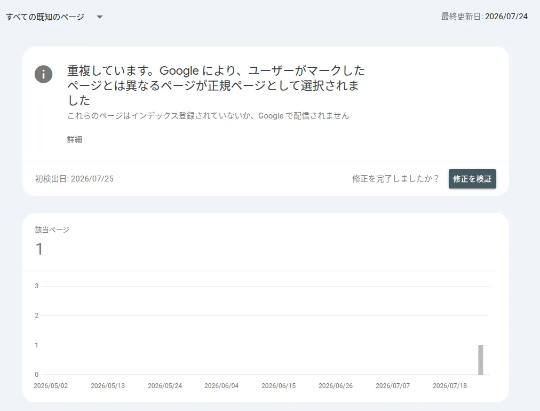This screenshot has height=411, width=540.
Task: Click the 2026/07/07 axis date label
Action: [393, 386]
